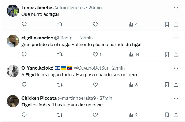The width and height of the screenshot is (185, 122).
Task: Open more options on Tomas Jenefes' tweet
Action: click(176, 7)
